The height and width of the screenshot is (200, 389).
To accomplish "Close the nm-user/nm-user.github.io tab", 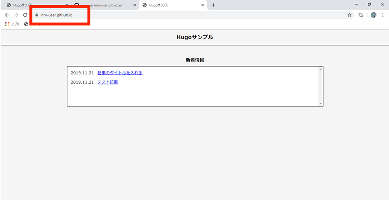I will (x=135, y=5).
